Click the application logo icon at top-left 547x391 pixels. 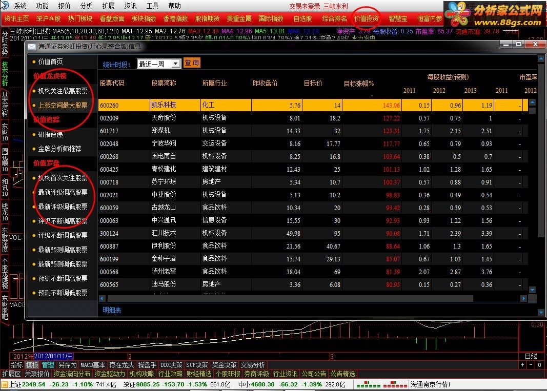pos(5,5)
